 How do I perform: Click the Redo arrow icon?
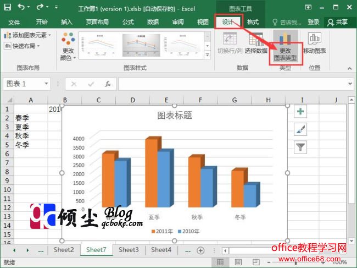tap(40, 7)
